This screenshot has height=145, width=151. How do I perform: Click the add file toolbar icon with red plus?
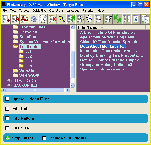[6, 19]
